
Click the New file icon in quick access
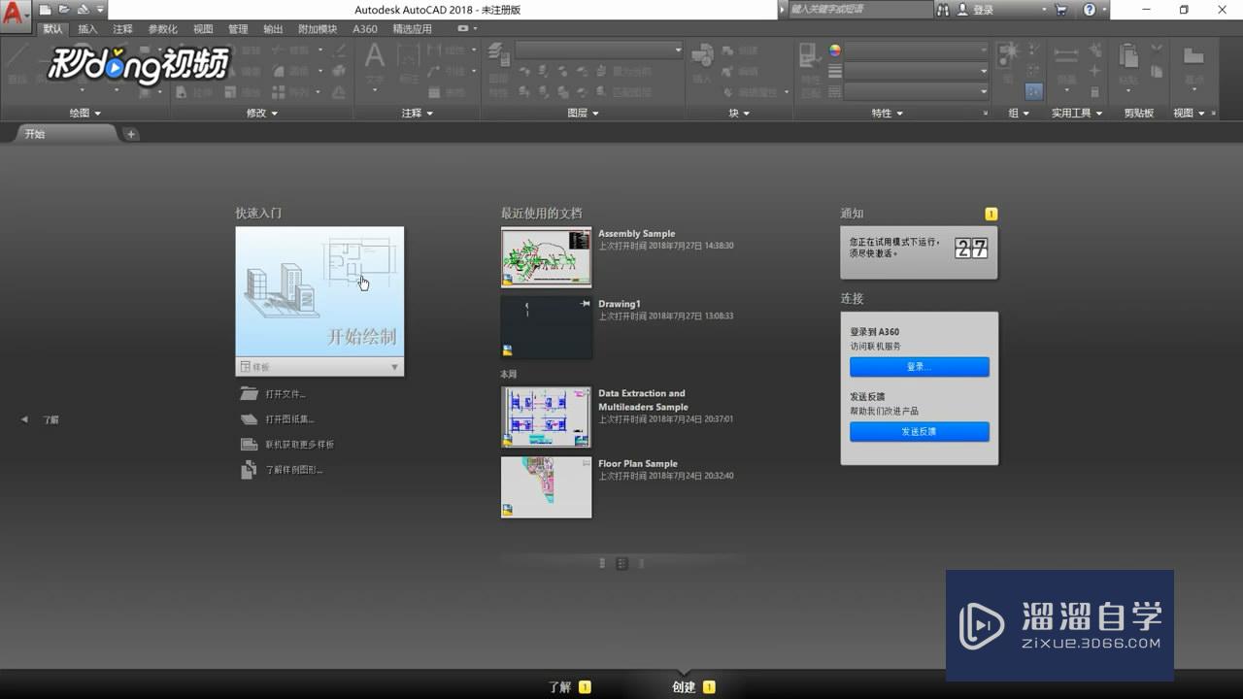[46, 10]
